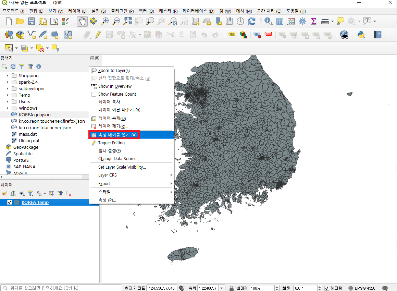Refresh the Browser panel
The image size is (397, 291).
(13, 66)
